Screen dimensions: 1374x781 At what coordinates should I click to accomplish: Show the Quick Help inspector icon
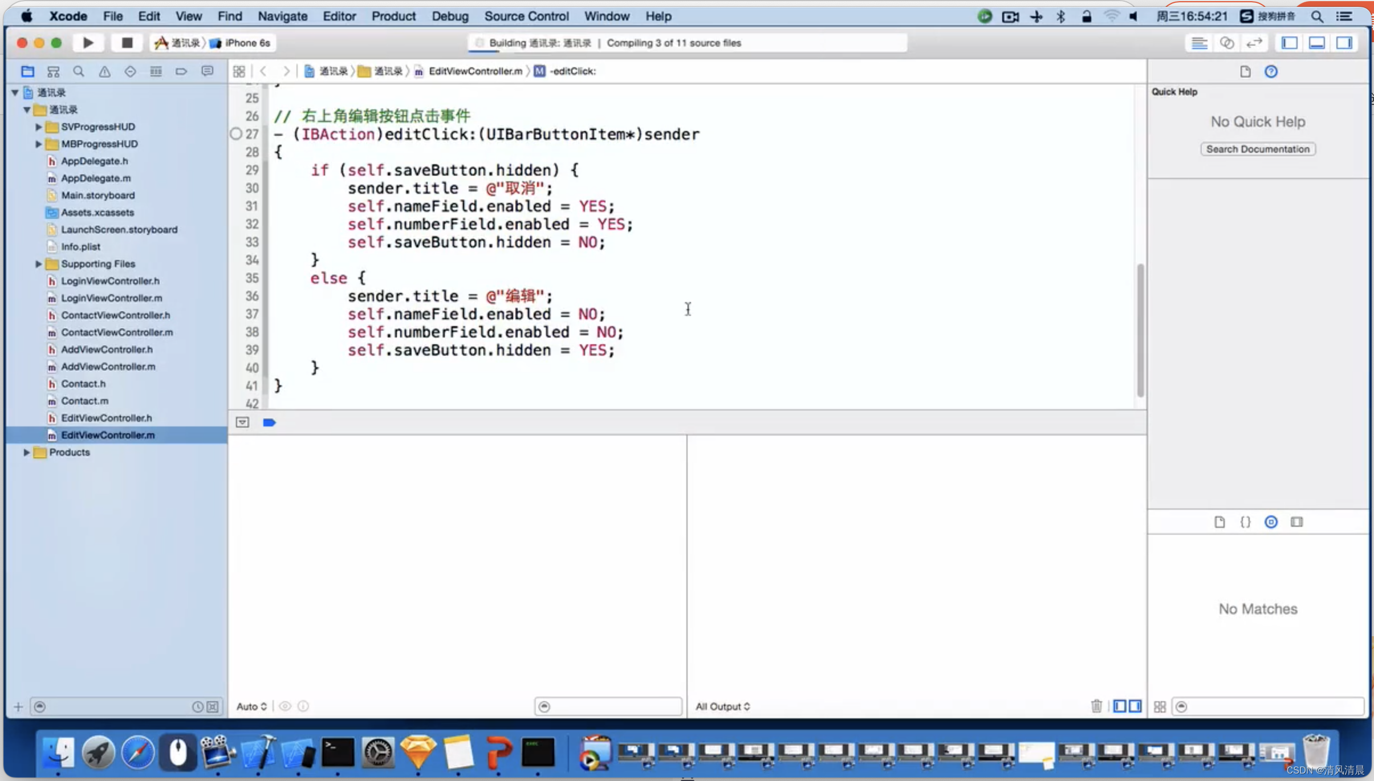tap(1271, 71)
